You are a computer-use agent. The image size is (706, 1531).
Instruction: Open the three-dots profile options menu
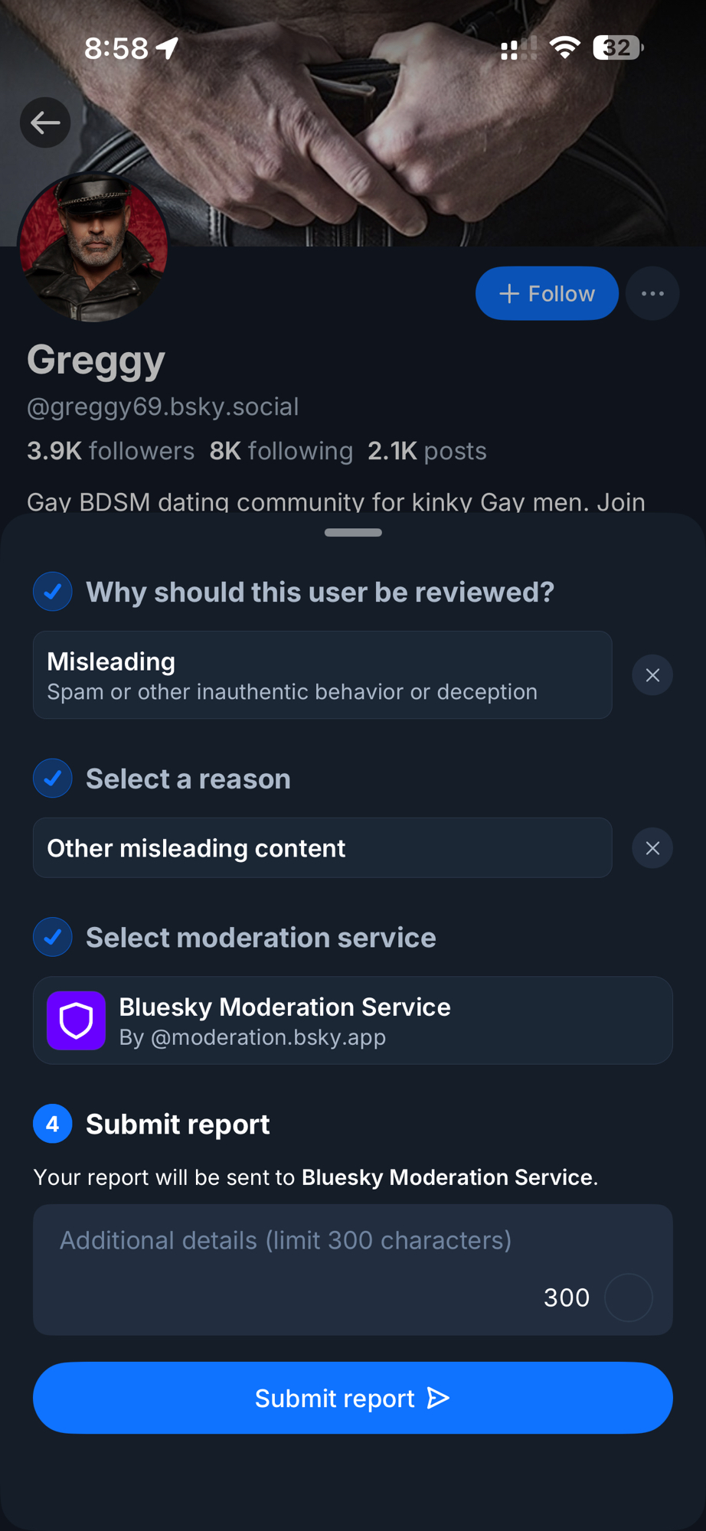(652, 293)
